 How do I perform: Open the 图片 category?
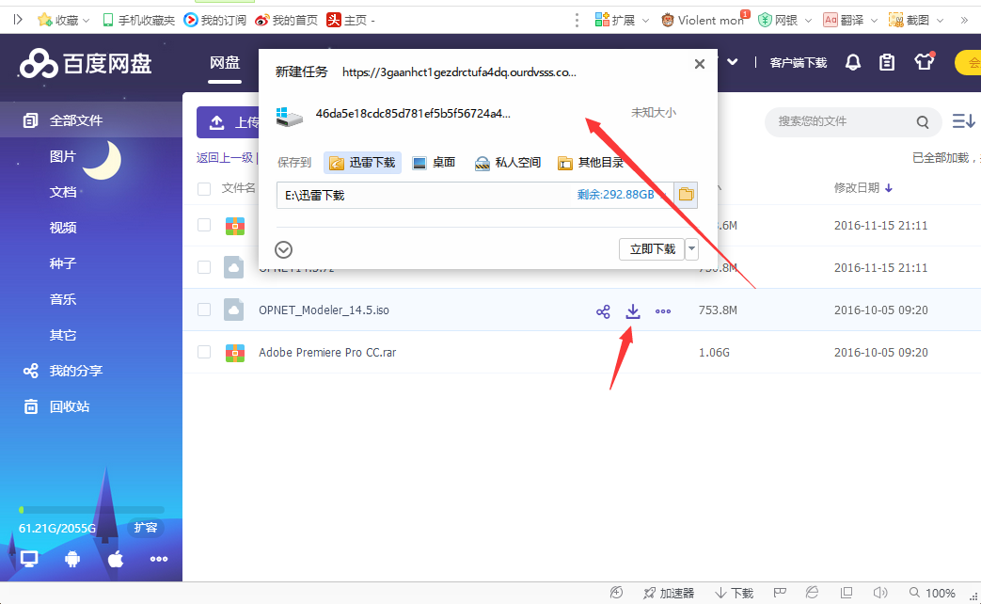coord(63,156)
